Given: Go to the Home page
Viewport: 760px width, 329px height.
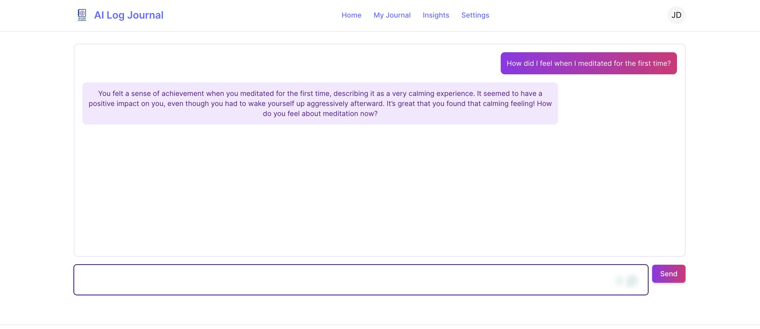Looking at the screenshot, I should point(351,15).
